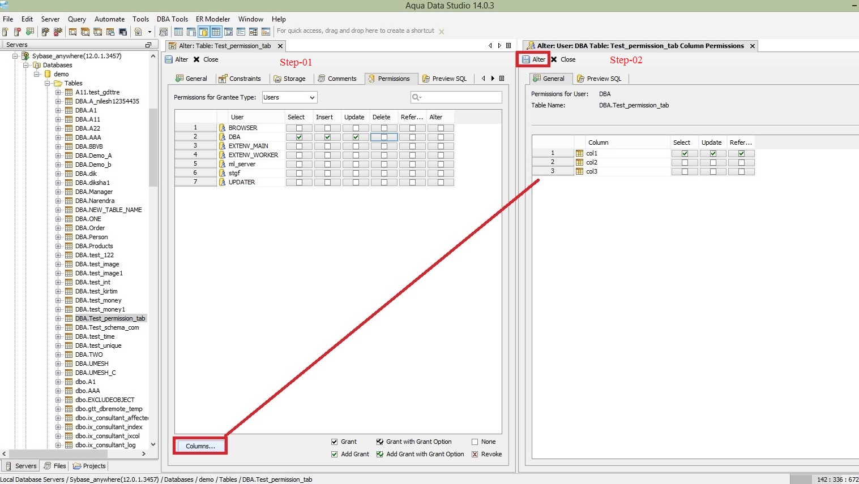Select DBA.Test_schema_com in the tree
This screenshot has height=484, width=859.
point(107,327)
